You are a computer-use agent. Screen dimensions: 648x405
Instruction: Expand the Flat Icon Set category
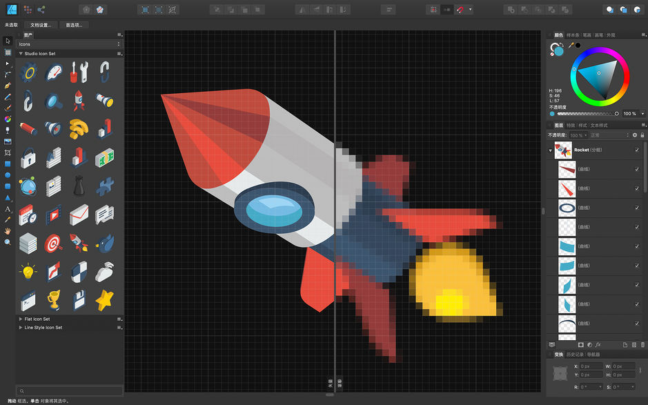click(x=21, y=319)
